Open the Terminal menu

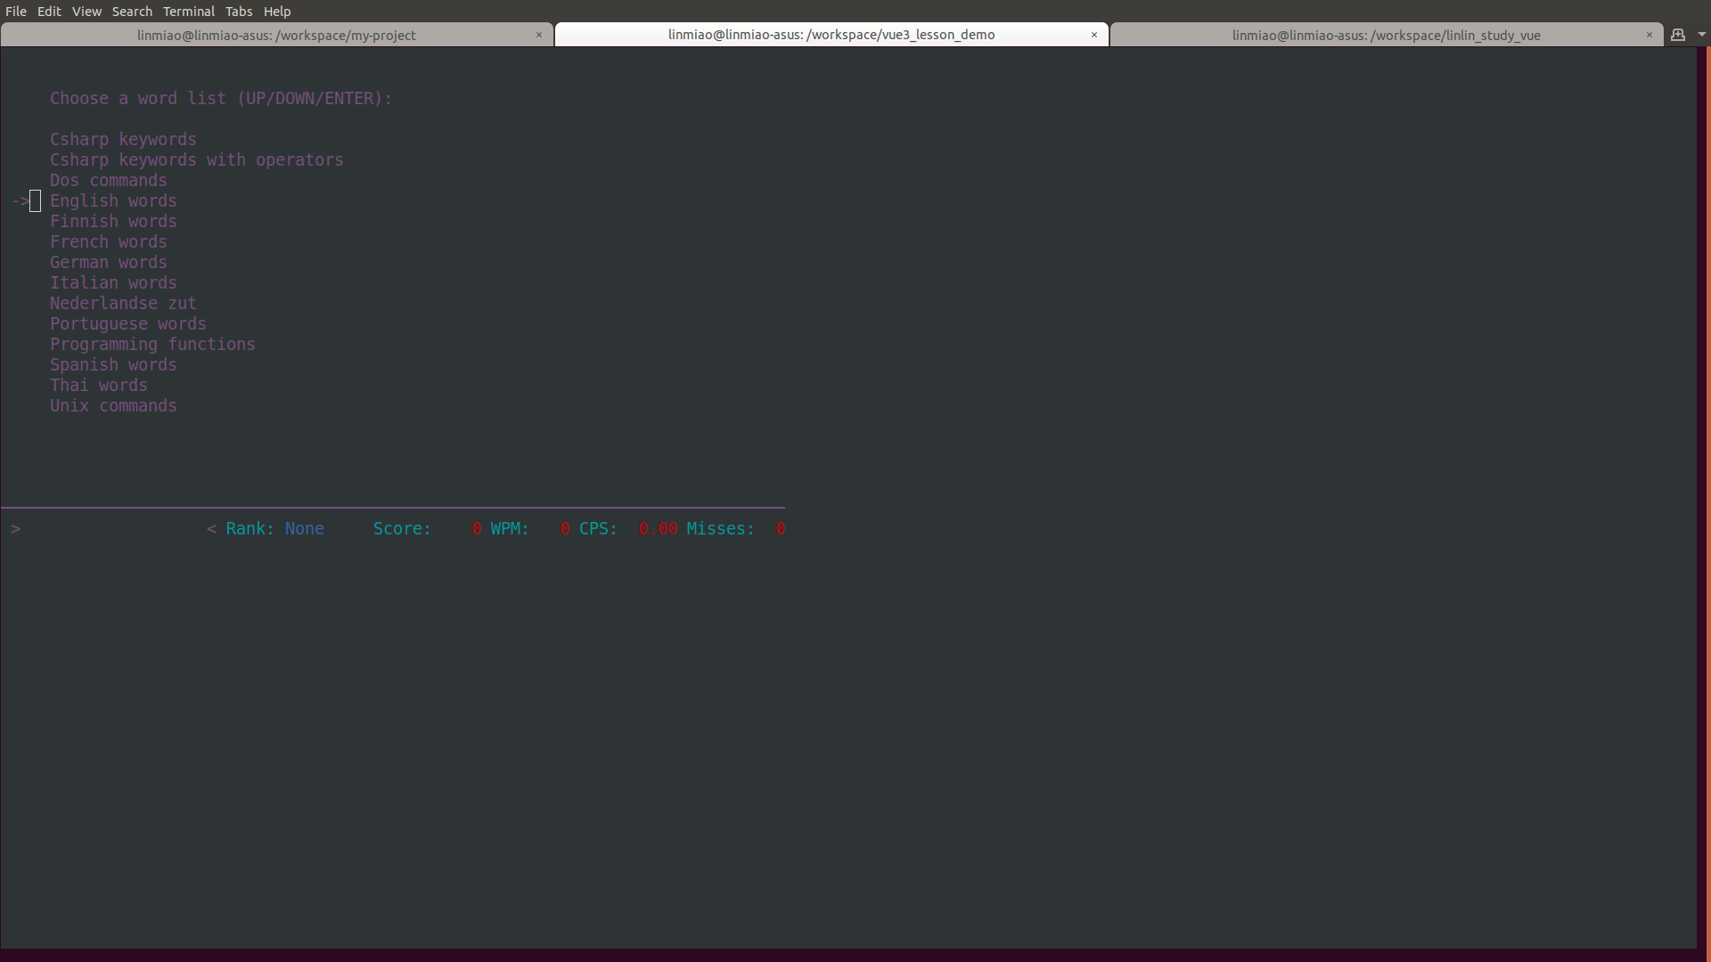click(188, 12)
